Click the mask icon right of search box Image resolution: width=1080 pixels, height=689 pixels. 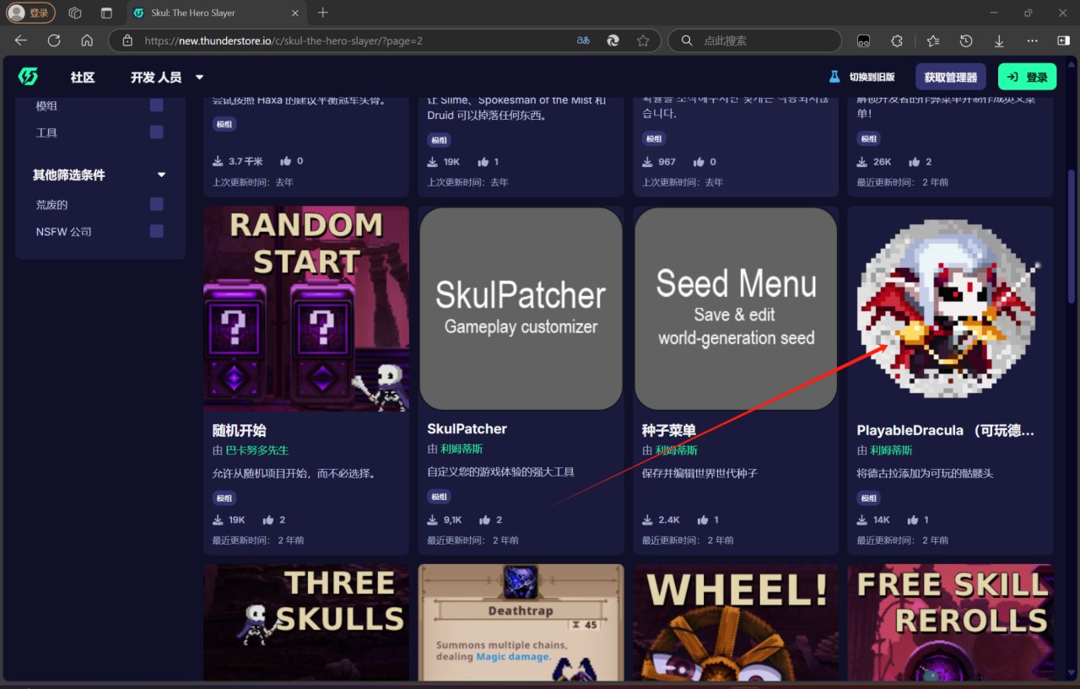[863, 40]
